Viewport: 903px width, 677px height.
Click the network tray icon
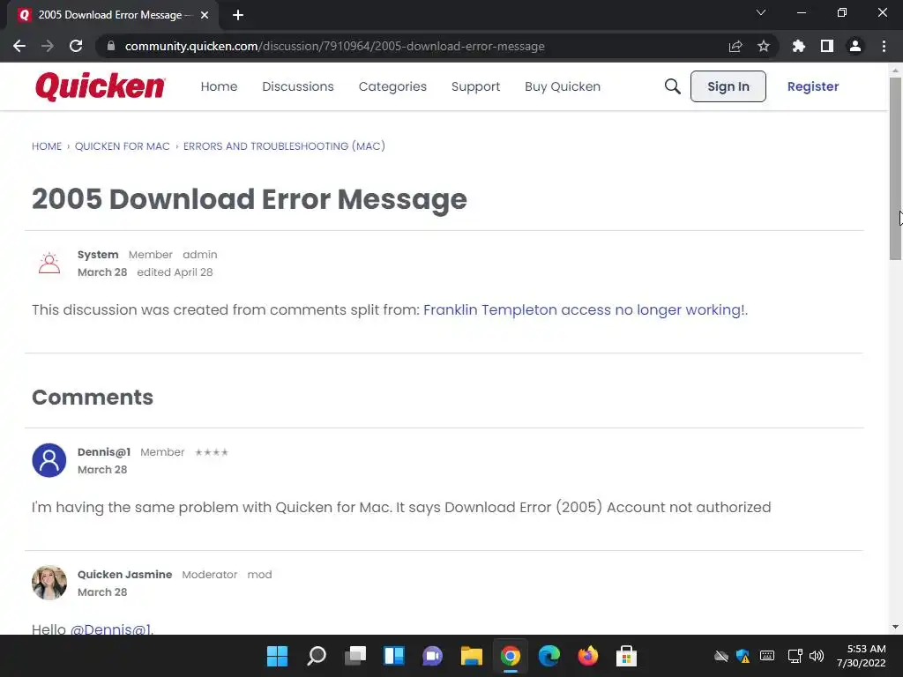(795, 656)
